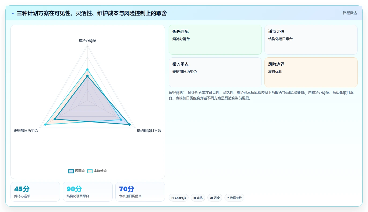Toggle the 匹配度 legend entry
This screenshot has width=368, height=212.
point(76,171)
